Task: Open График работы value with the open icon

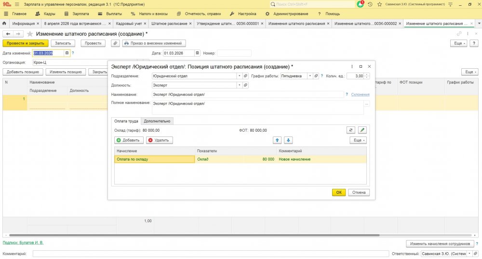Action: pyautogui.click(x=316, y=76)
